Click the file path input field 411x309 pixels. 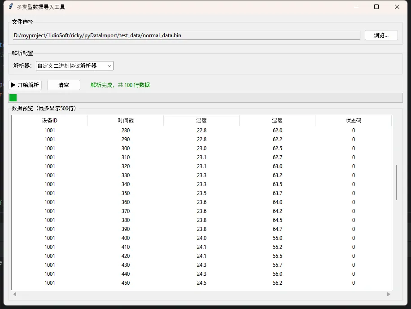click(186, 35)
